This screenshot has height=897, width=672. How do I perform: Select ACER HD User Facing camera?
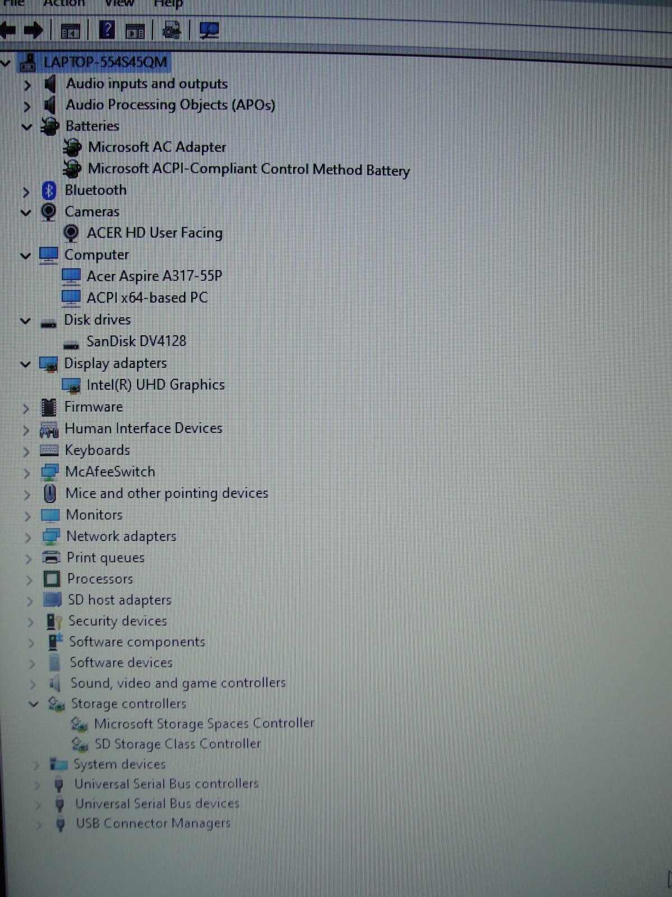[x=155, y=233]
